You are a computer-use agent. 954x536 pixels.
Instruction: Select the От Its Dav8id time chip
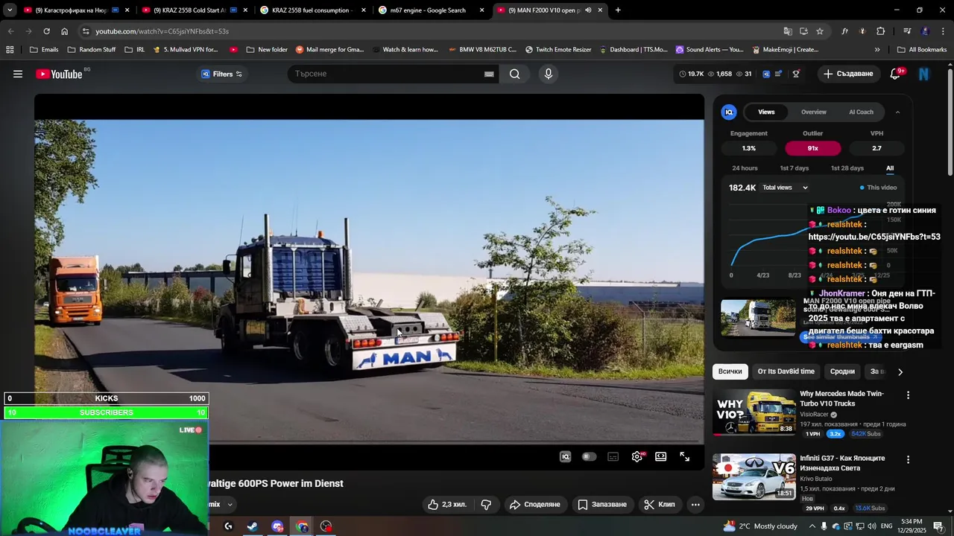click(786, 371)
